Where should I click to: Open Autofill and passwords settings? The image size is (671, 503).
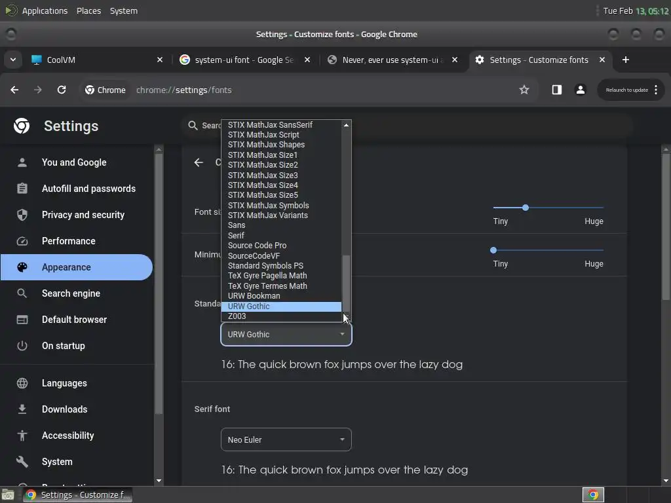click(77, 189)
